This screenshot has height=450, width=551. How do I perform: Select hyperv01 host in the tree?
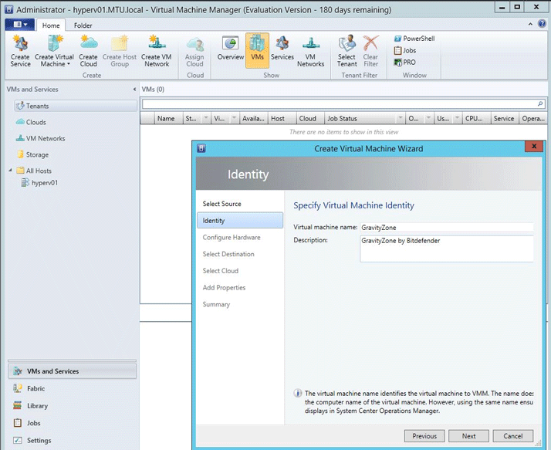(43, 183)
